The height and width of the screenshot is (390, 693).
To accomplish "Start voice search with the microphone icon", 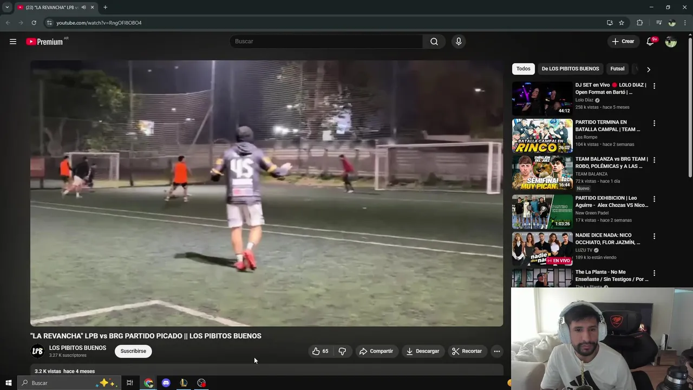I will point(459,42).
